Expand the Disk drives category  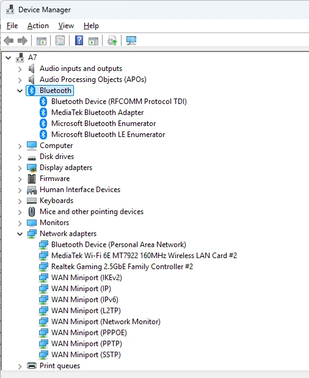(20, 157)
